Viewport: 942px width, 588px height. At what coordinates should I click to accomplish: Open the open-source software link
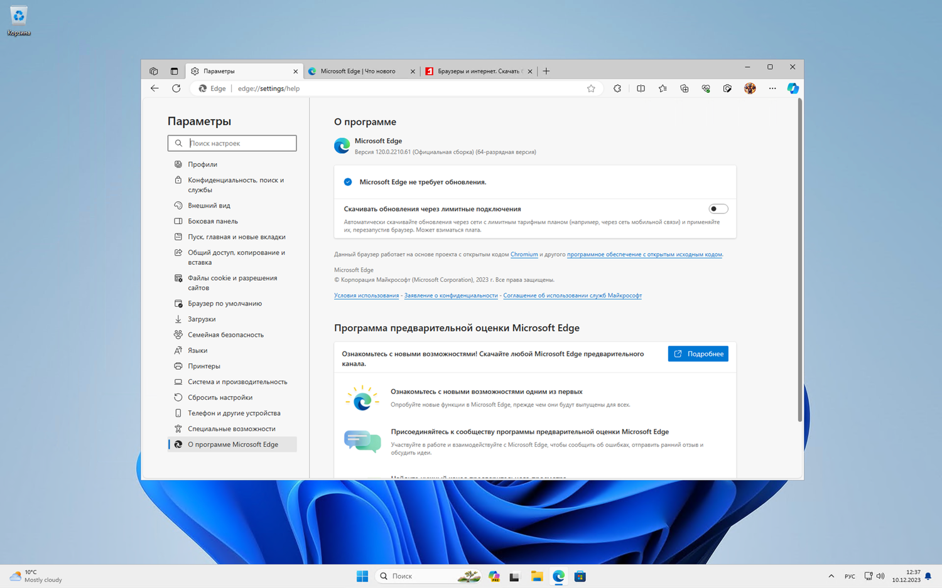[x=644, y=254]
